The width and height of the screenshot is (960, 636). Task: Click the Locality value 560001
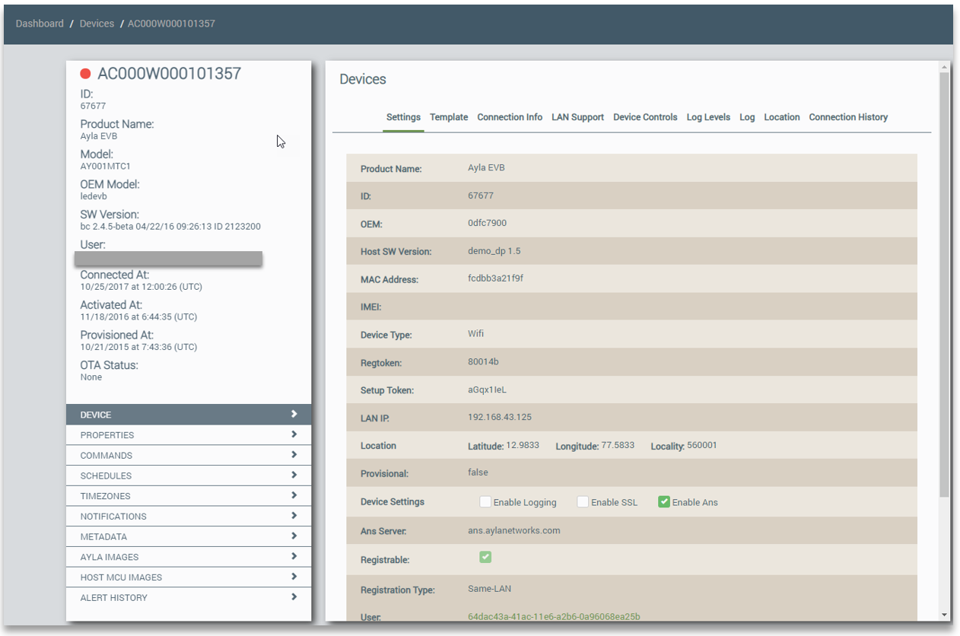(x=702, y=445)
